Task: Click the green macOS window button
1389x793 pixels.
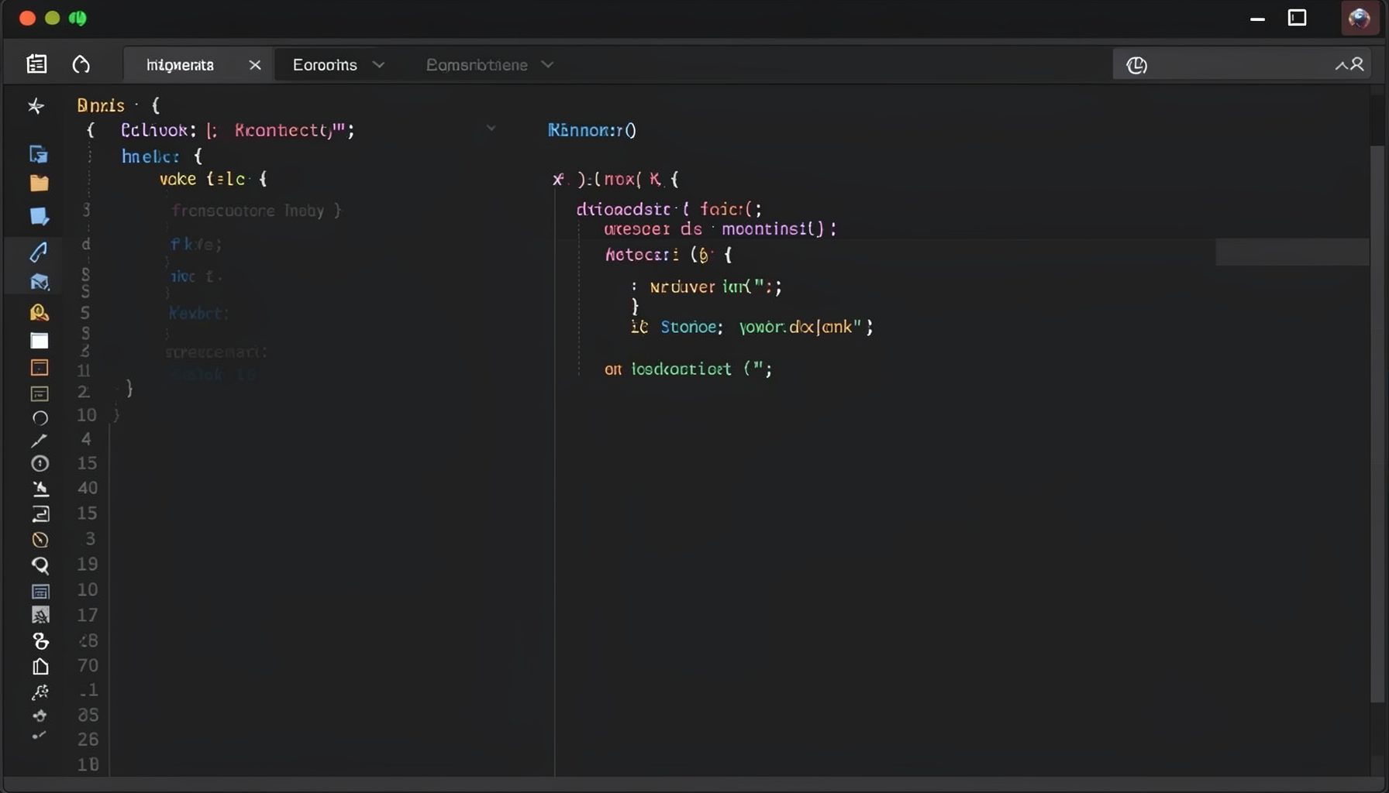Action: point(78,18)
